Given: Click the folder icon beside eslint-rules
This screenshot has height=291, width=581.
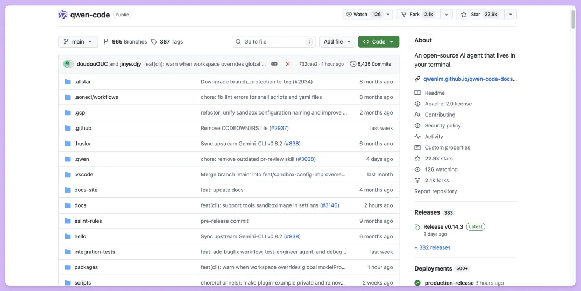Looking at the screenshot, I should point(67,221).
